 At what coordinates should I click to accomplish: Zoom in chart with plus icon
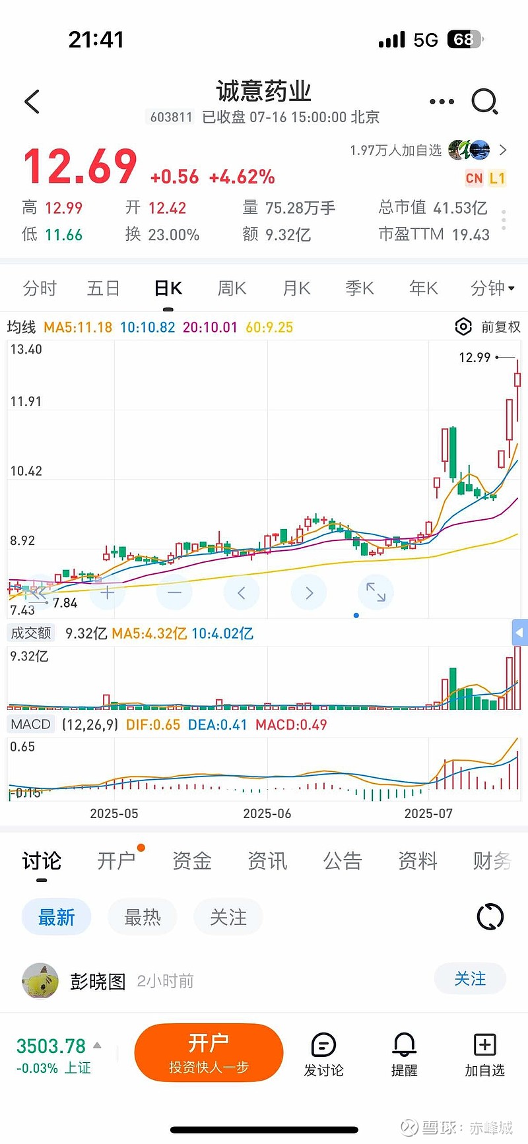[x=108, y=592]
